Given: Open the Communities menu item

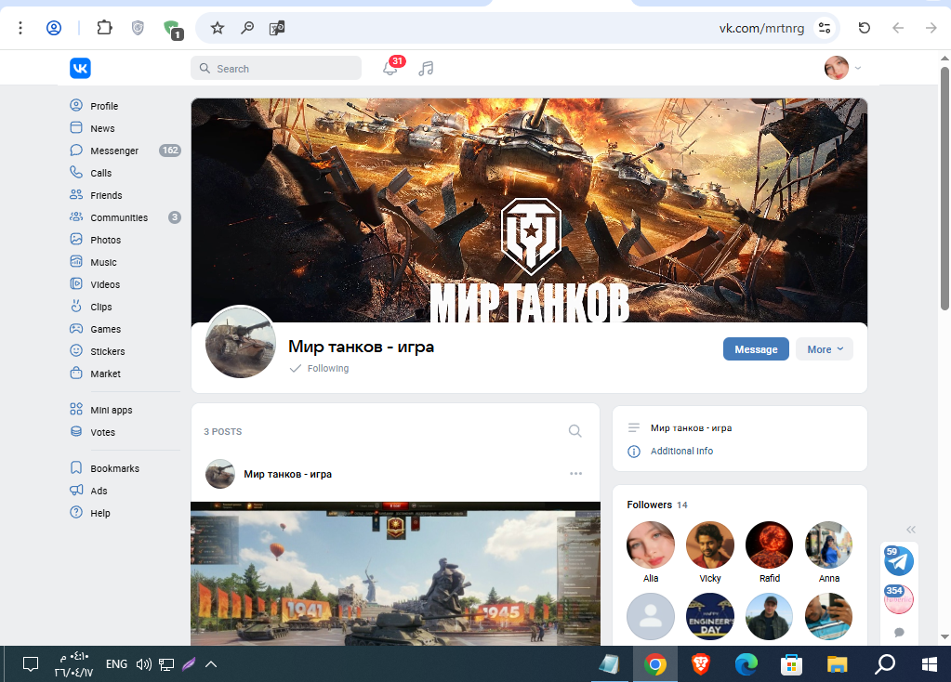Looking at the screenshot, I should [x=125, y=217].
